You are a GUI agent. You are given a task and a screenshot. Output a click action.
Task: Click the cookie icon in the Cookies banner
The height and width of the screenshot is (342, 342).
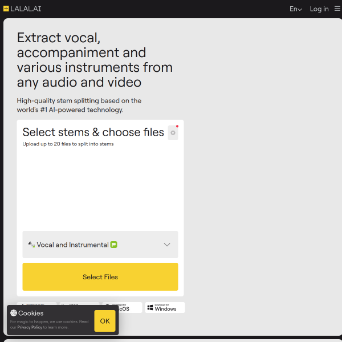pyautogui.click(x=14, y=313)
